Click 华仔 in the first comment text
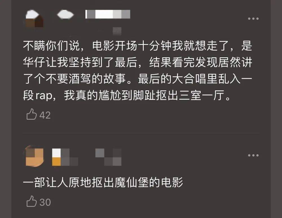 [34, 62]
